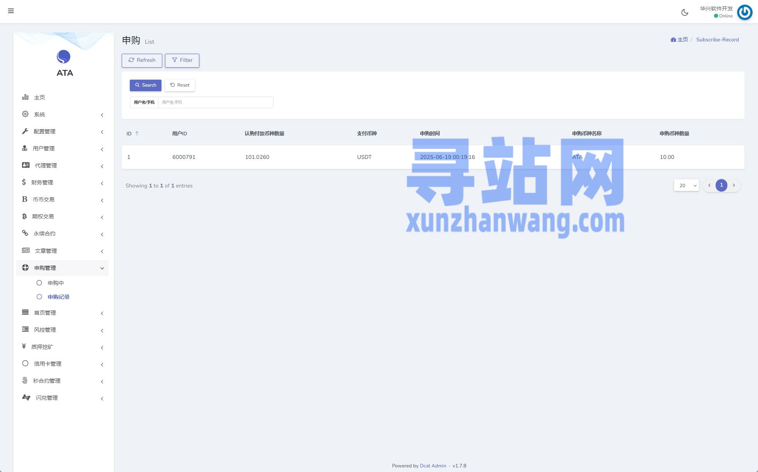Click the 系统 gear icon
Screen dimensions: 758x472
tap(25, 114)
